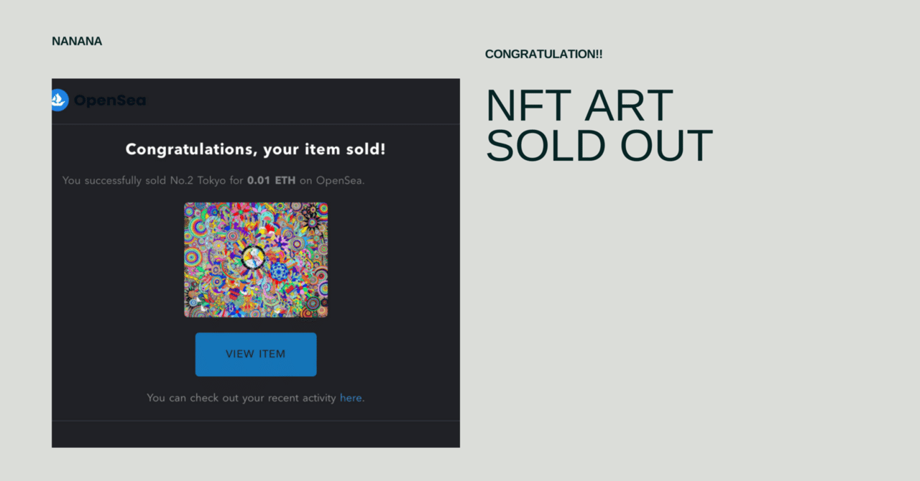Select the 'Congratulations, your item sold!' heading
This screenshot has width=920, height=481.
[x=256, y=150]
